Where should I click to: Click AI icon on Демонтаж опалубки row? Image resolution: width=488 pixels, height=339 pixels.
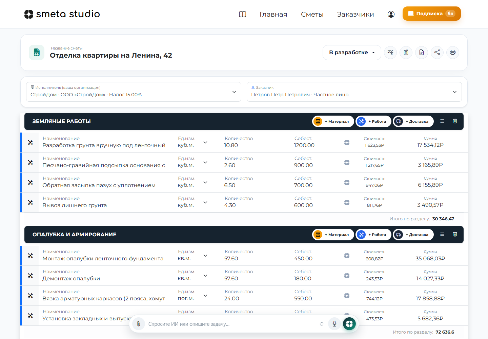(x=347, y=276)
